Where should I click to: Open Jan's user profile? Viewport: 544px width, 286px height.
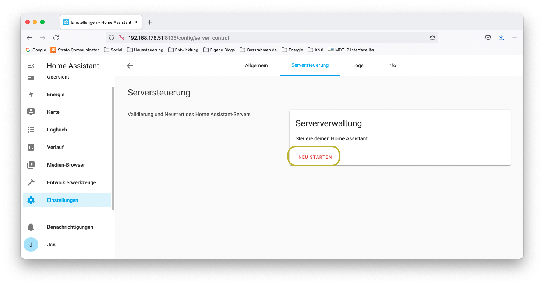[31, 245]
